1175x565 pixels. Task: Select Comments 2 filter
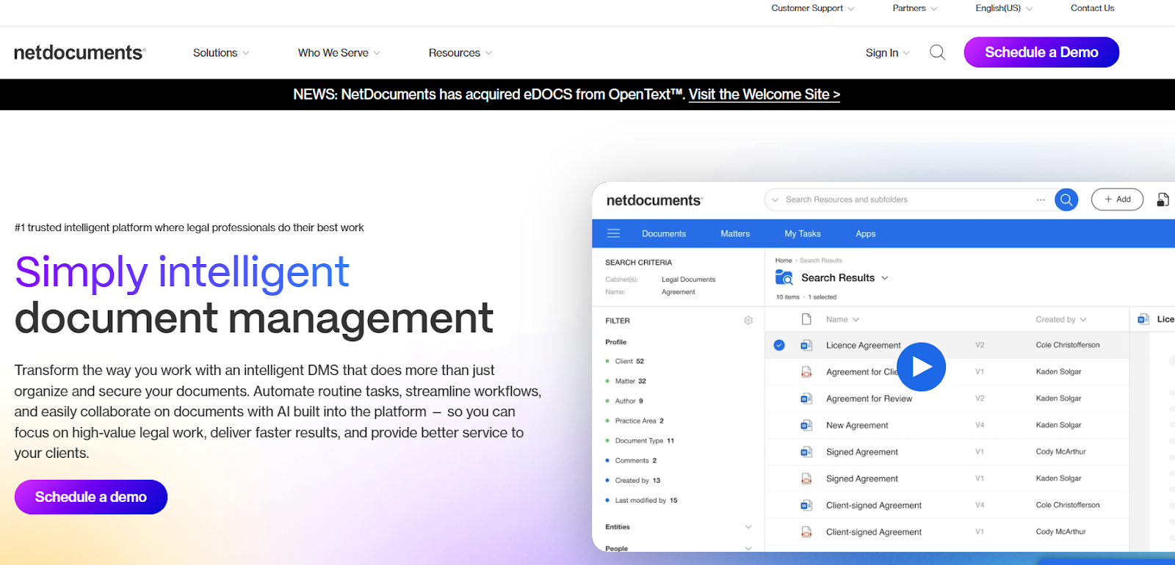[x=635, y=460]
